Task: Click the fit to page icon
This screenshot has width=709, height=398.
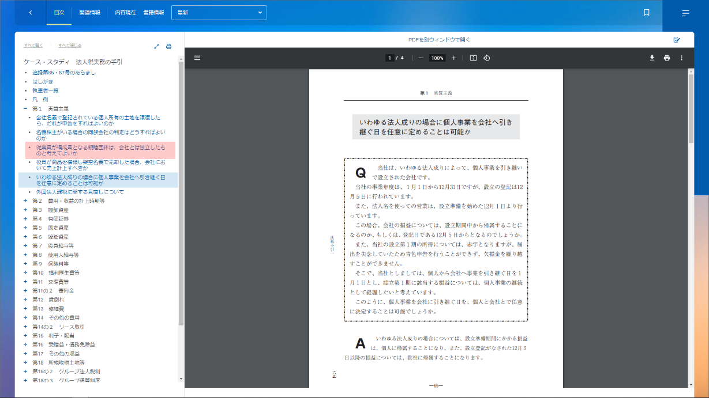Action: pos(473,58)
